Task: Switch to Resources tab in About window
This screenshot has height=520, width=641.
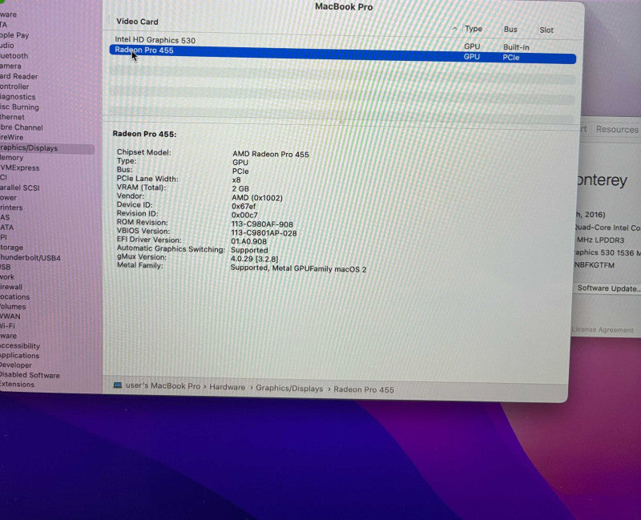Action: coord(617,129)
